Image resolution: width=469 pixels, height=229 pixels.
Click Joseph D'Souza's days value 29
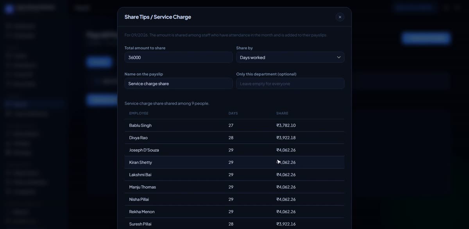(231, 150)
